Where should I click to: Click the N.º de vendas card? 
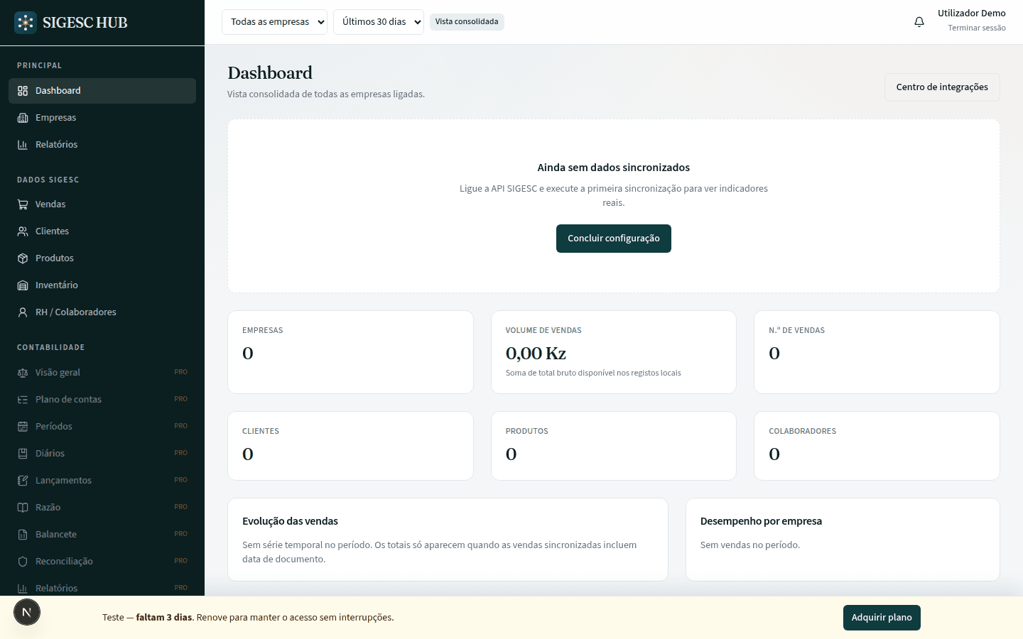click(877, 352)
